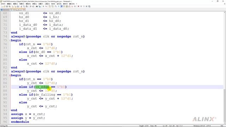
Task: Click the Cut toolbar icon
Action: coord(21,6)
